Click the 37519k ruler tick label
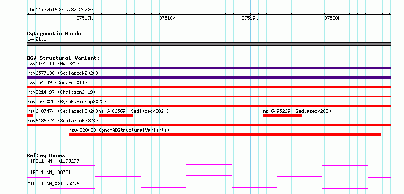Image resolution: width=404 pixels, height=194 pixels. point(250,18)
